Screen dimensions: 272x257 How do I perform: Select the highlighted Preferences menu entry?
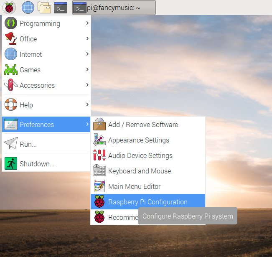pos(46,124)
